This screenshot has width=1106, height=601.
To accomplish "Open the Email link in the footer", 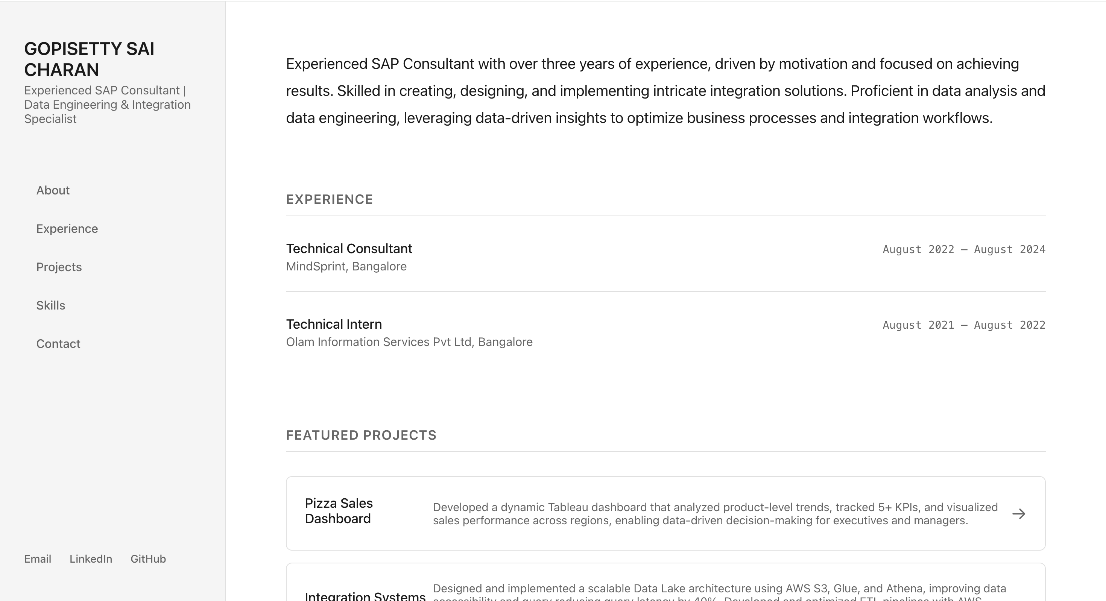I will (37, 559).
